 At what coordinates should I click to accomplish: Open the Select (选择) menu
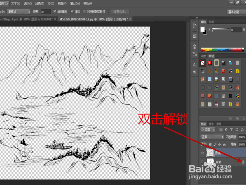click(x=28, y=3)
